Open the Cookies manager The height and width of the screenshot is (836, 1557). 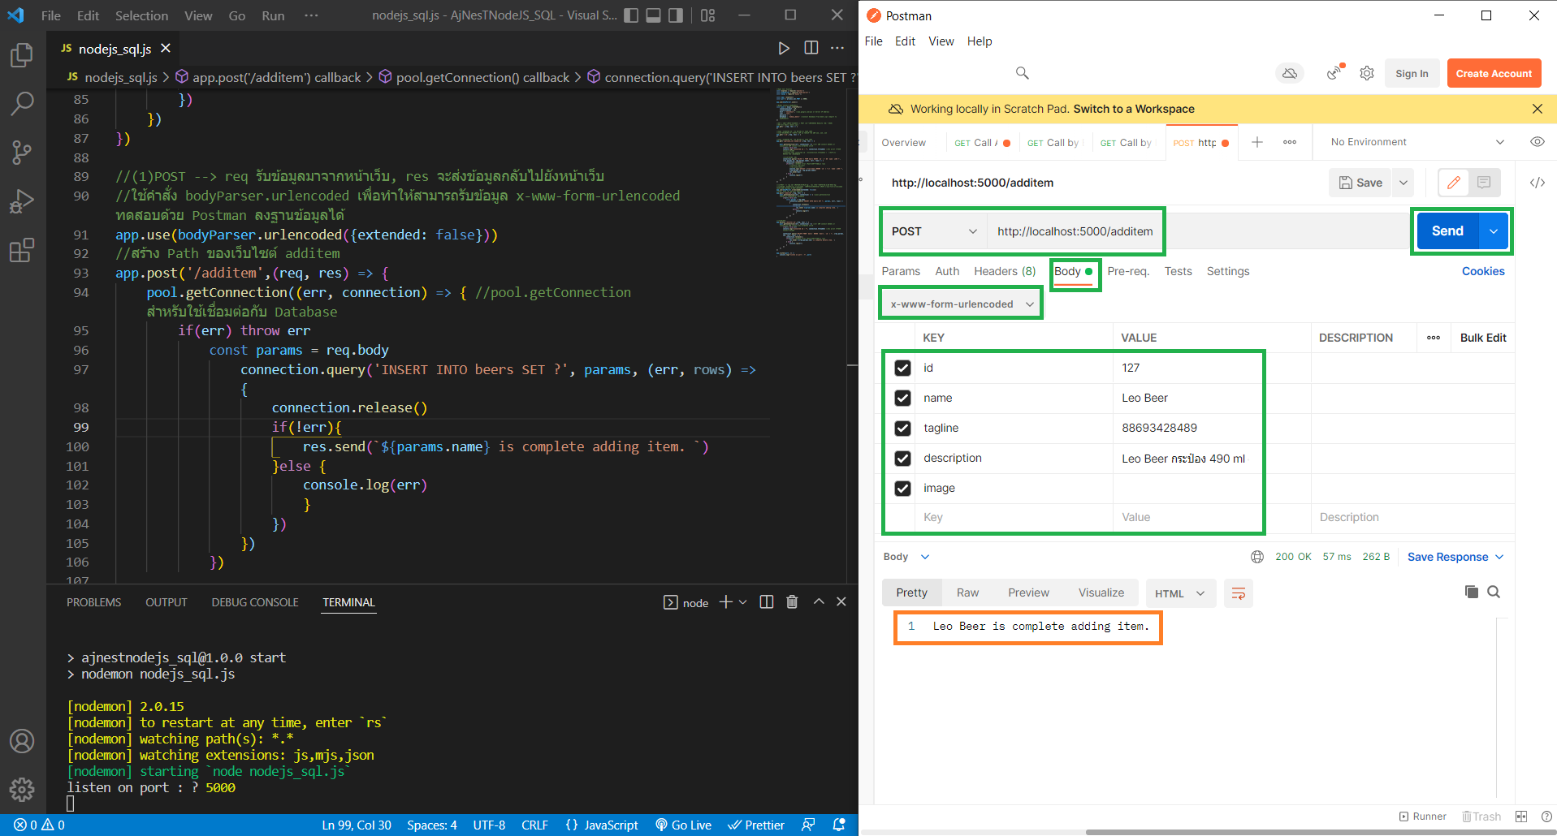[x=1483, y=271]
